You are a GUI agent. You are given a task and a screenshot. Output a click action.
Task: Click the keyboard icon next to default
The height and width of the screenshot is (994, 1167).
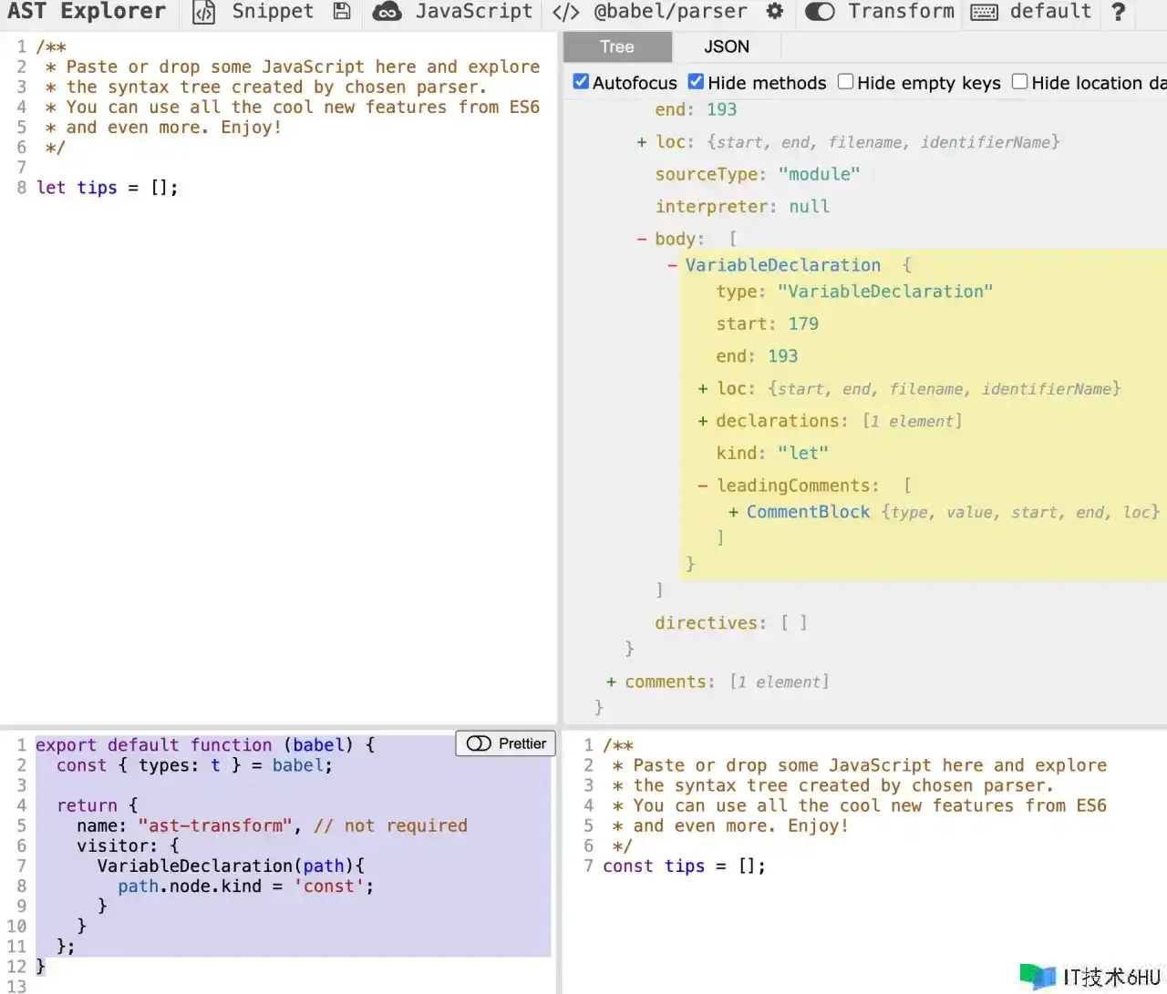coord(984,12)
